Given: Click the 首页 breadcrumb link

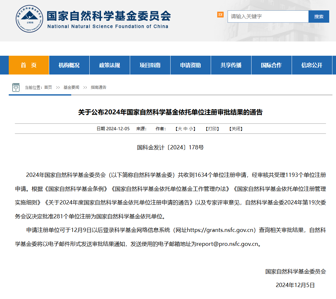Looking at the screenshot, I should pos(48,87).
